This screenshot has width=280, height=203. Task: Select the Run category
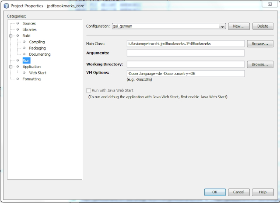(26, 61)
